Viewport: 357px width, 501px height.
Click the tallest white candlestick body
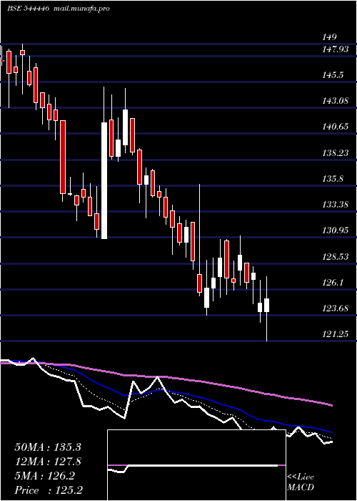(x=104, y=180)
